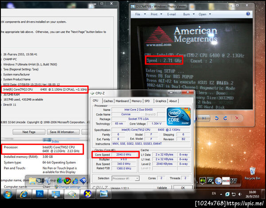Screen dimensions: 266x208
Task: Click the Windows 7 Ultimate 64-bit line
Action: [x=30, y=64]
